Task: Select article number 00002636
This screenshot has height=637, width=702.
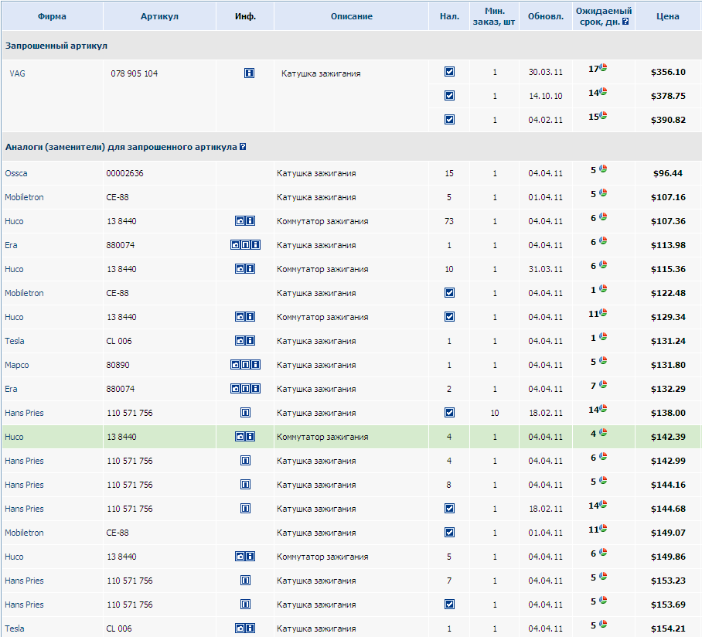Action: click(125, 173)
